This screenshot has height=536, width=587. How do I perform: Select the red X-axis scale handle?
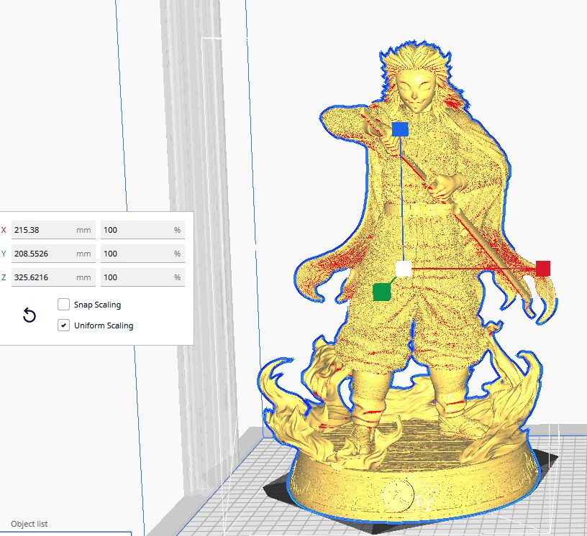click(x=543, y=269)
